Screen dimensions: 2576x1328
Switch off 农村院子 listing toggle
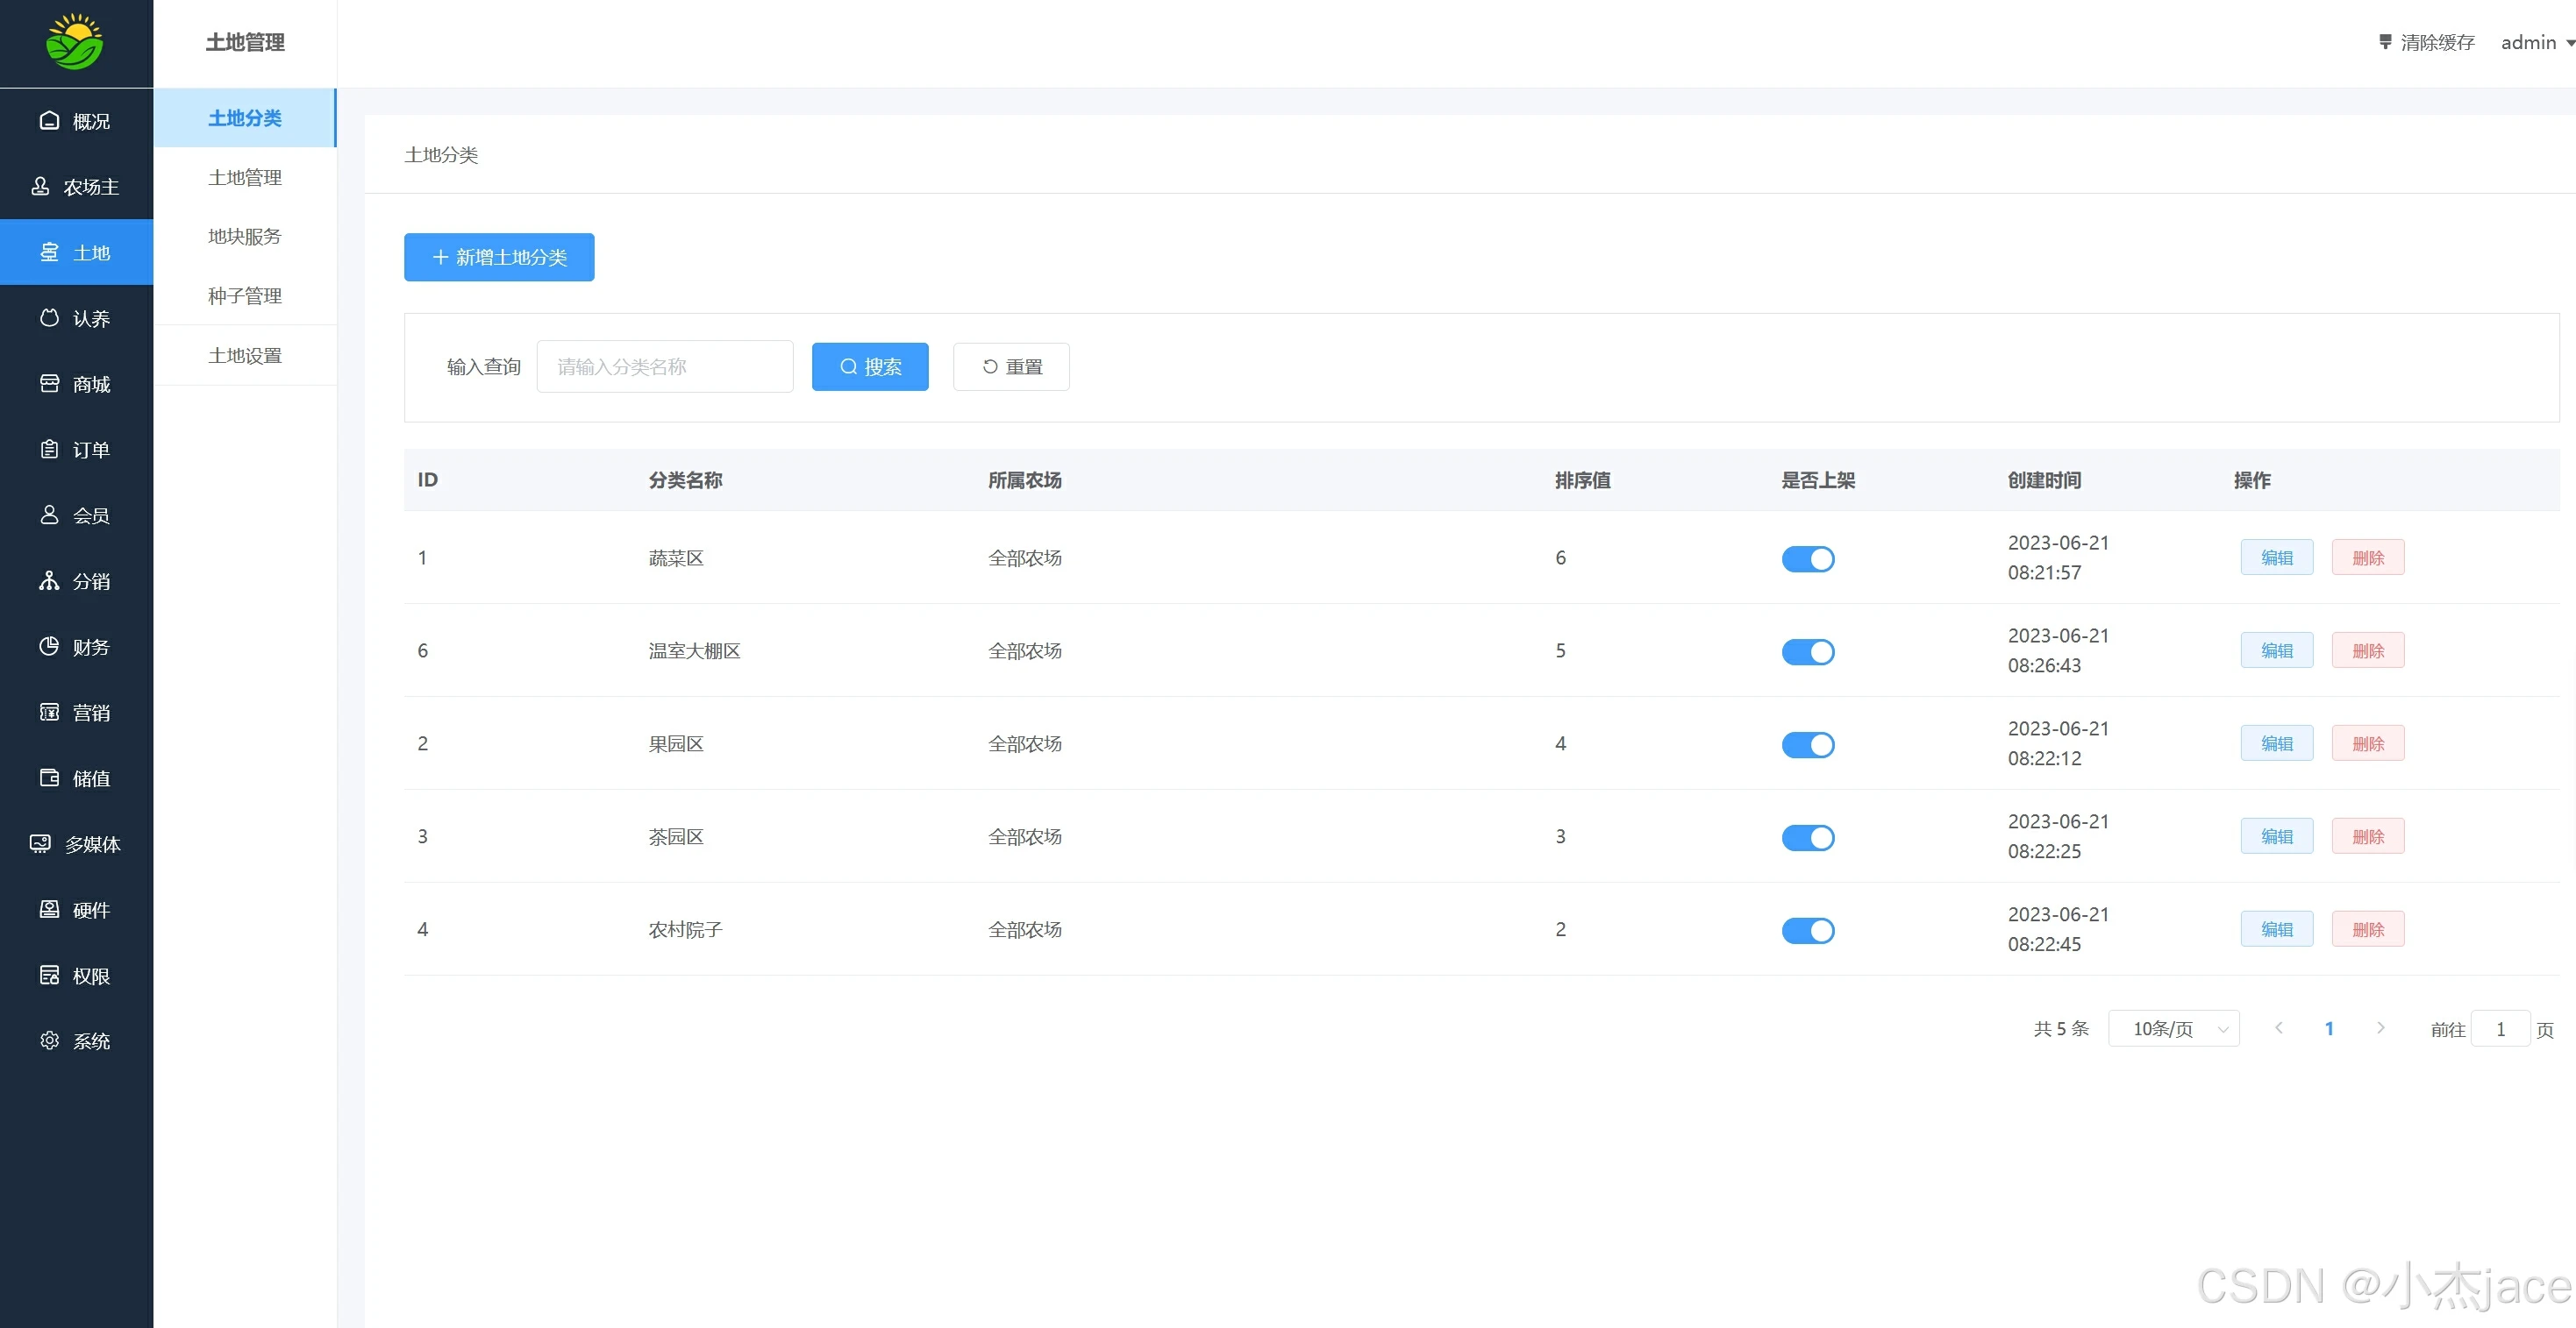1807,930
